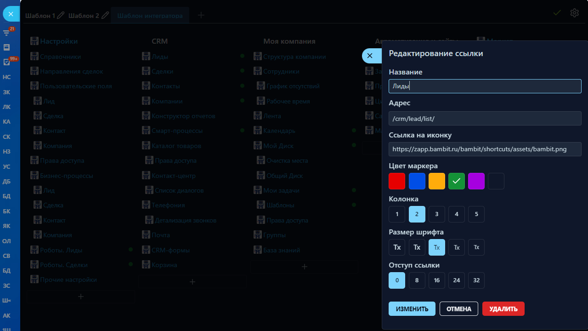Open the ЛК sidebar item
Screen dimensions: 588x331
point(6,107)
